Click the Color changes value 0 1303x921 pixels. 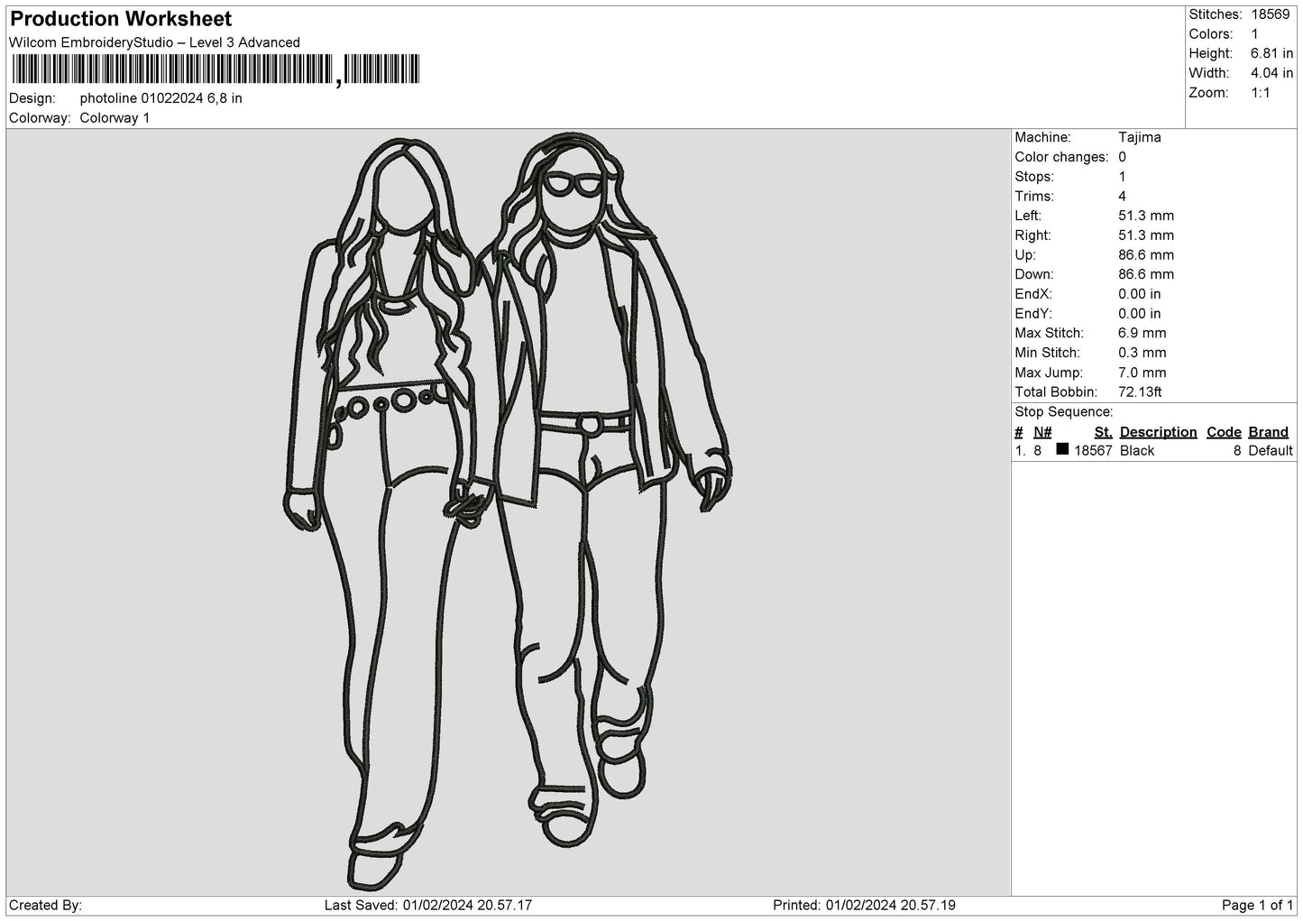[x=1123, y=157]
